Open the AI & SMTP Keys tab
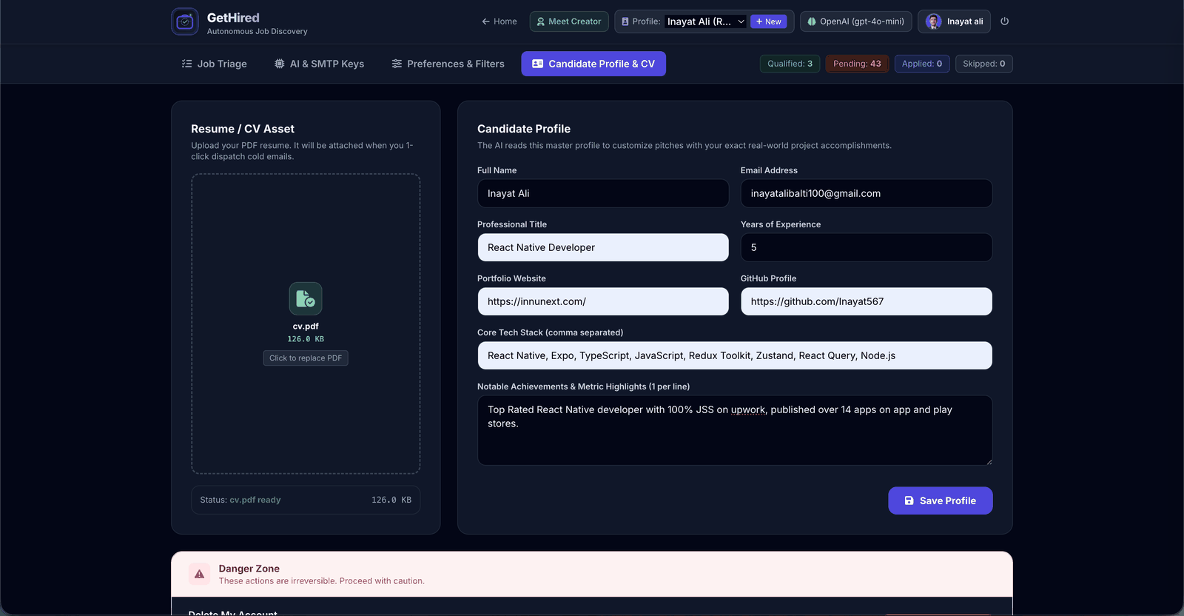The image size is (1184, 616). coord(319,64)
